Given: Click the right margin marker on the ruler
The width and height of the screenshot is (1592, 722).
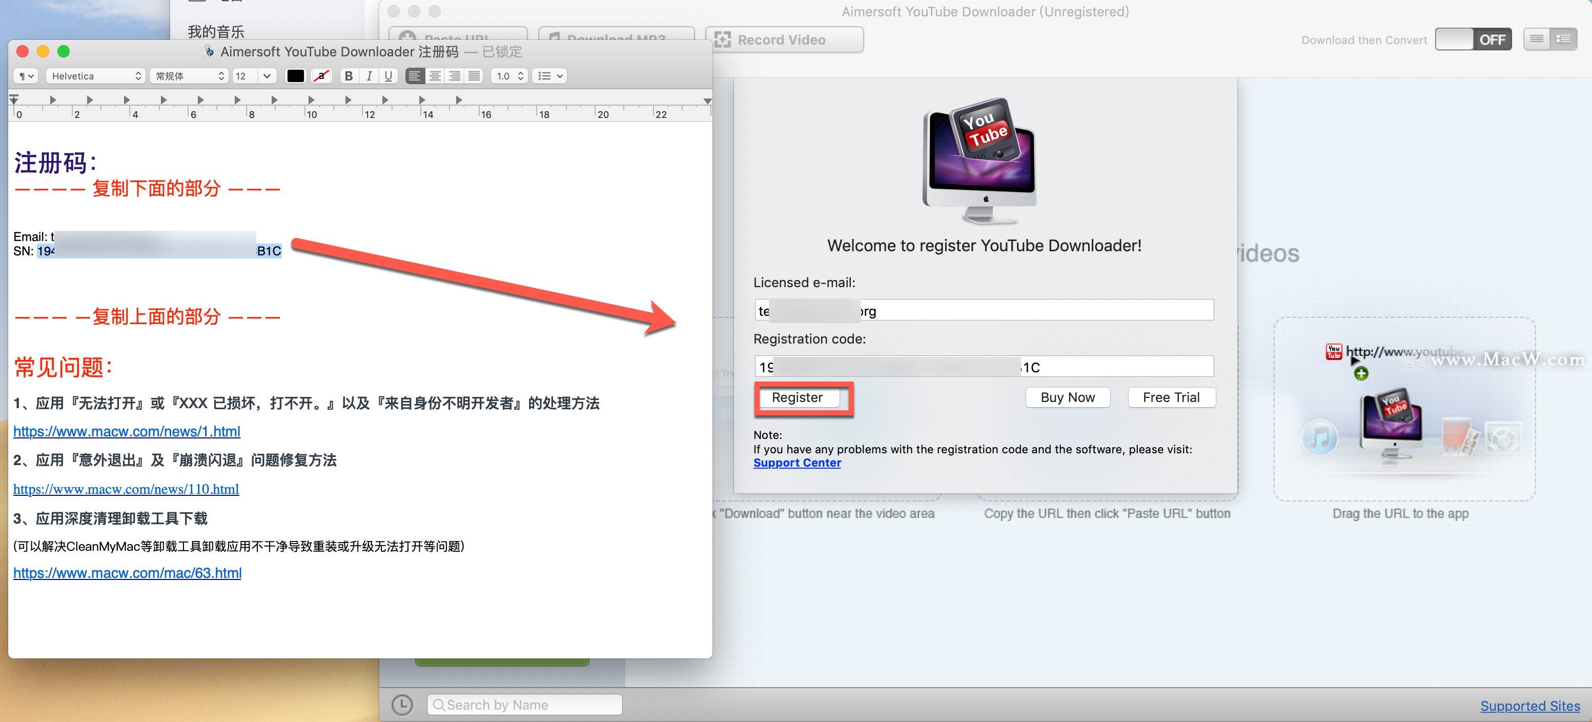Looking at the screenshot, I should coord(707,100).
